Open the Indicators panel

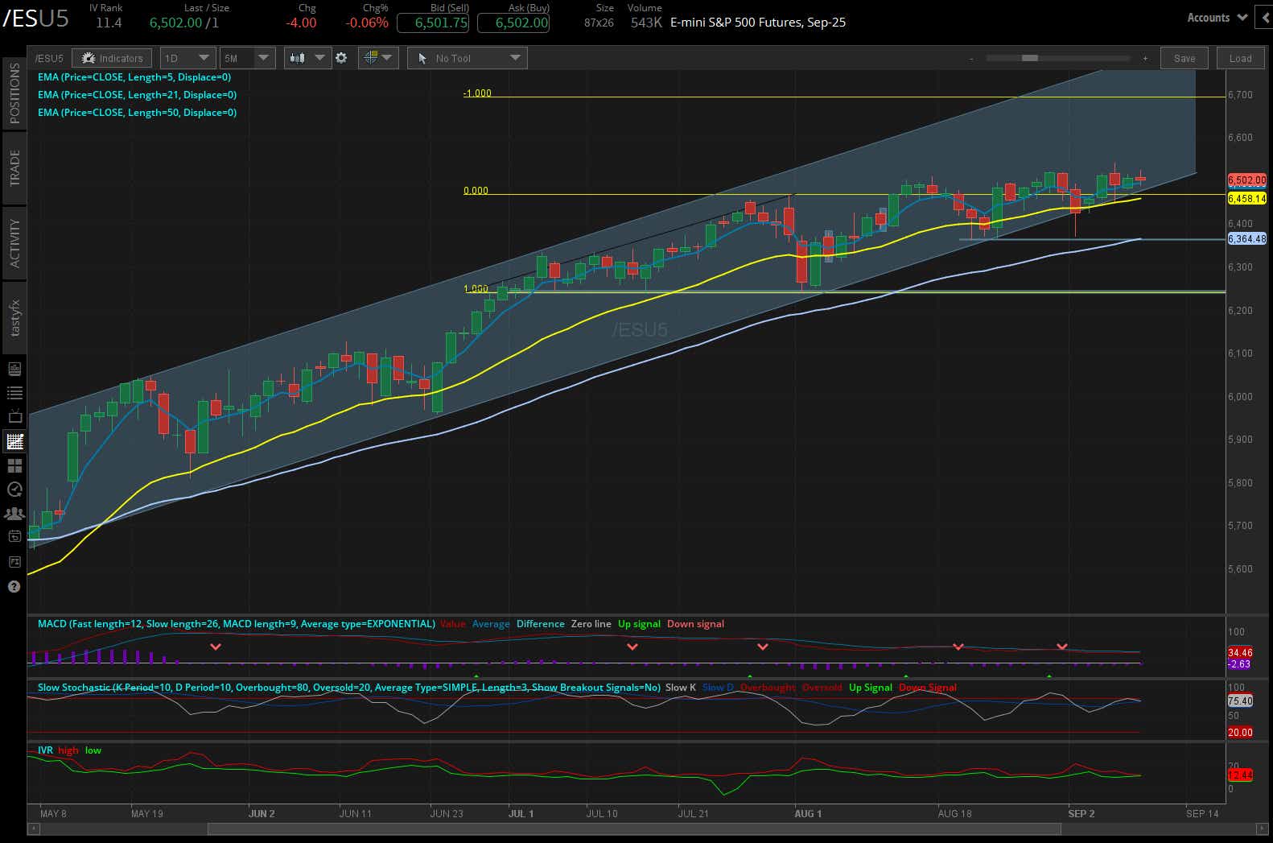(x=112, y=58)
